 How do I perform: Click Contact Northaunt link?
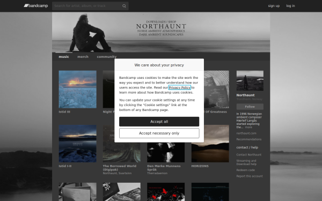[x=249, y=155]
